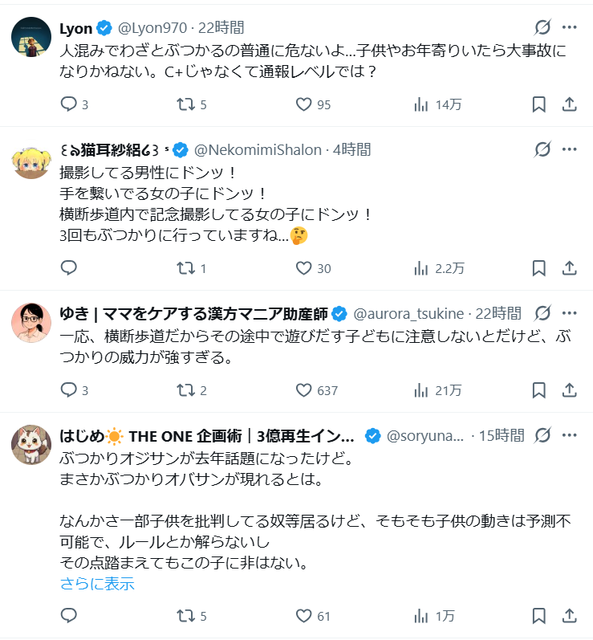The height and width of the screenshot is (640, 593).
Task: Open more menu on NekomimiShalon's post
Action: (x=569, y=149)
